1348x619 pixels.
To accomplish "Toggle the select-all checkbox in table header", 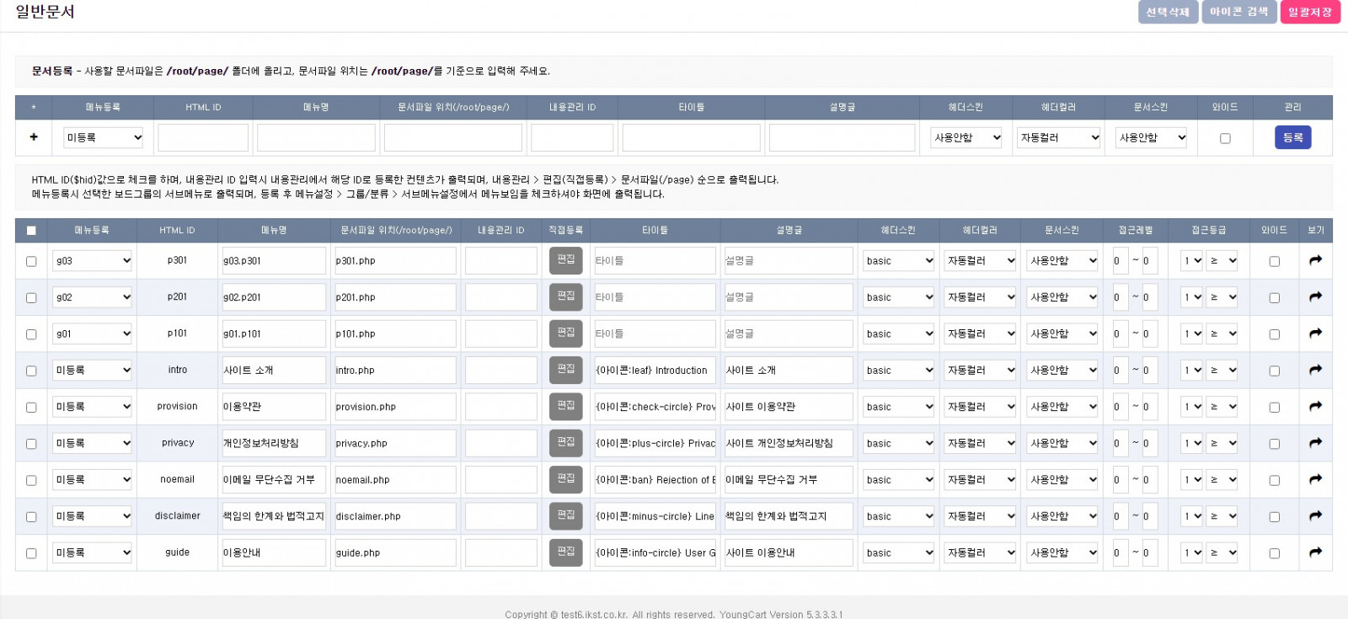I will point(31,231).
